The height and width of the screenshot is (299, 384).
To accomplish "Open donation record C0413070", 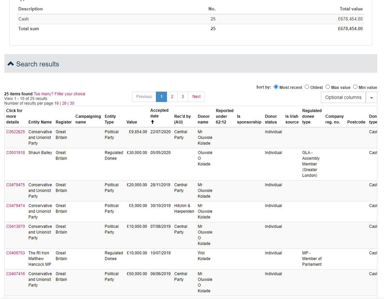I will pos(15,227).
